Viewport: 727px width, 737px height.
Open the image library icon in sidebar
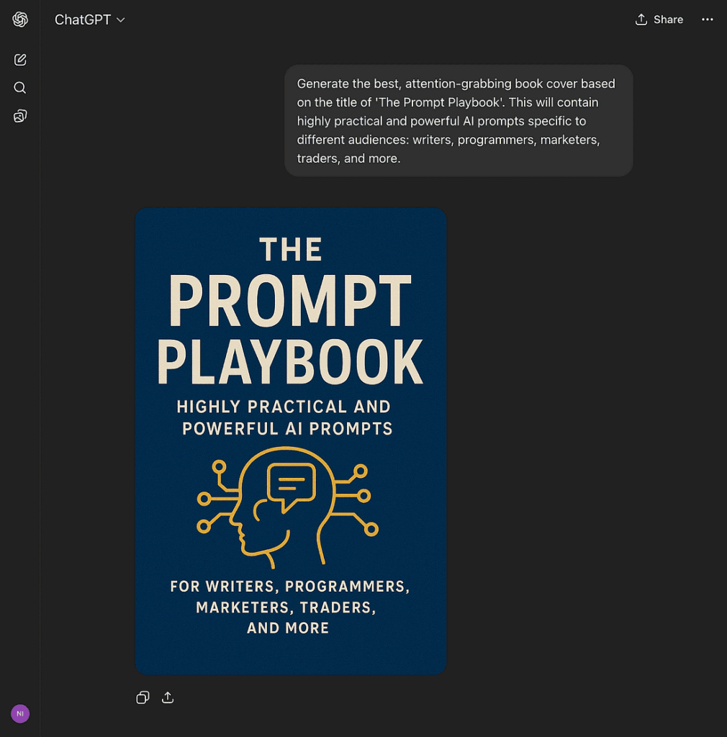pyautogui.click(x=20, y=116)
